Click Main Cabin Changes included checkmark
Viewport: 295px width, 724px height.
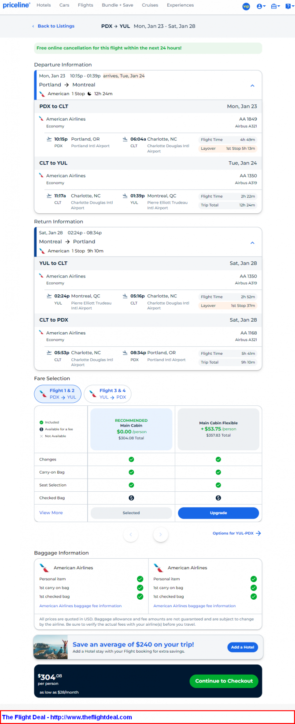tap(131, 460)
